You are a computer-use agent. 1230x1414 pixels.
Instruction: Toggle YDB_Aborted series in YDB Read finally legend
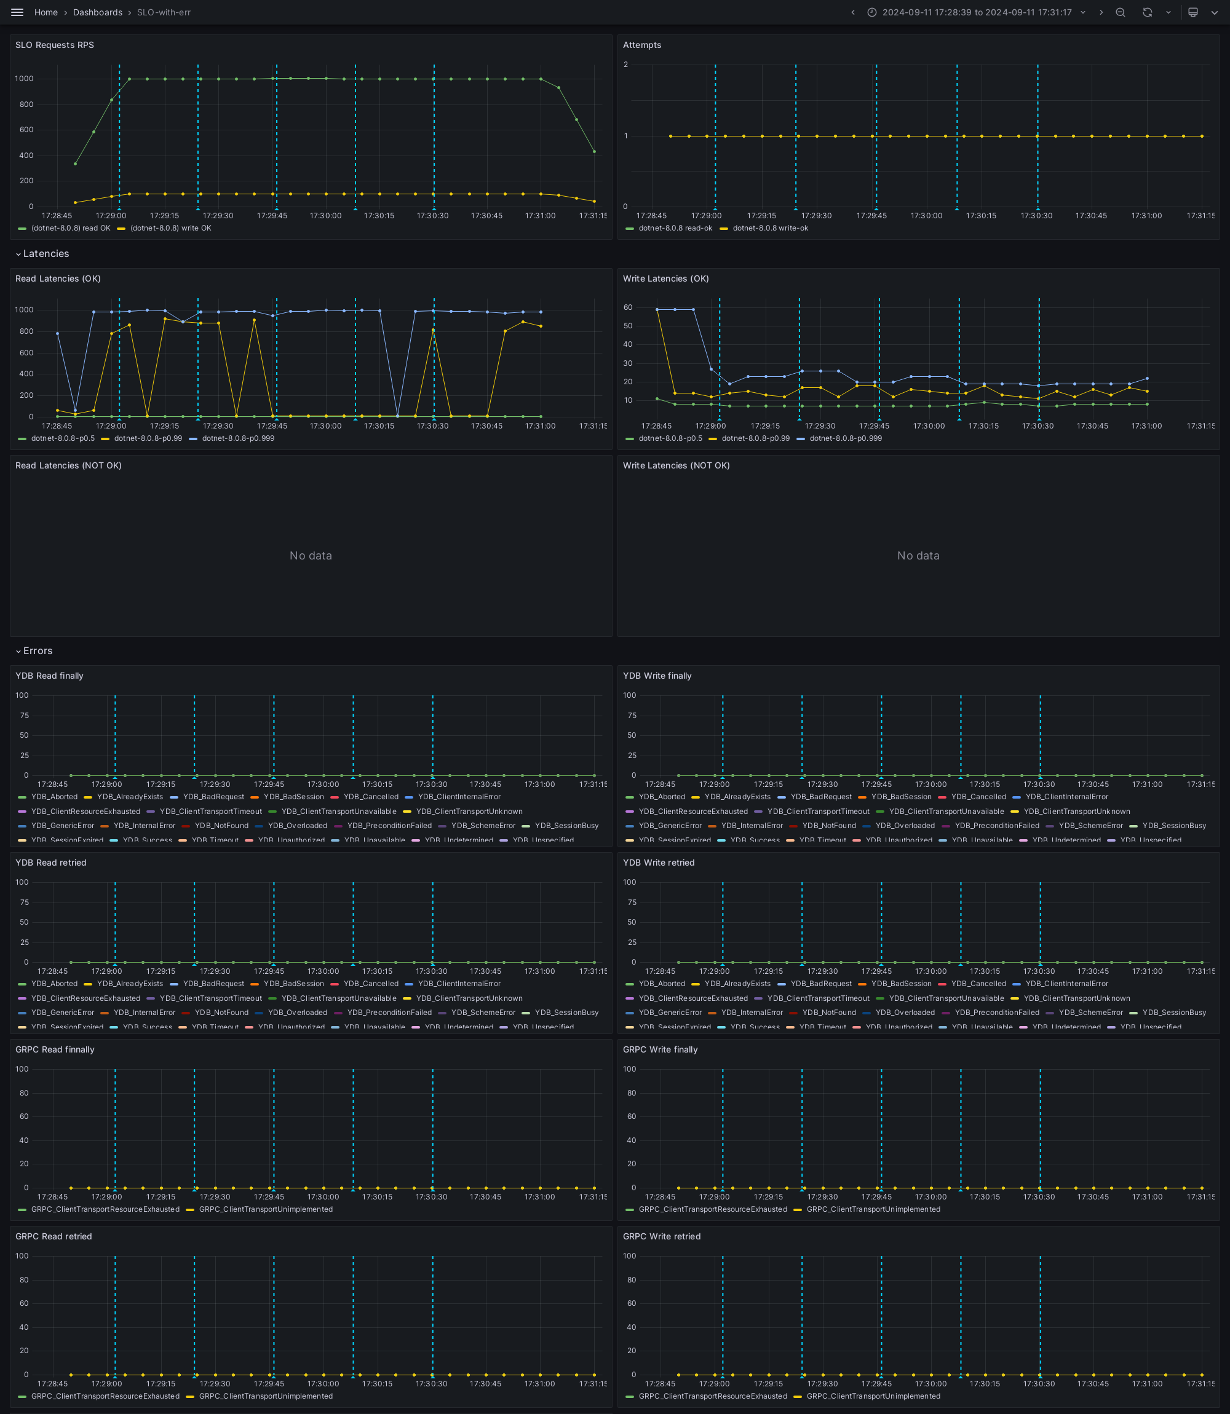tap(54, 797)
